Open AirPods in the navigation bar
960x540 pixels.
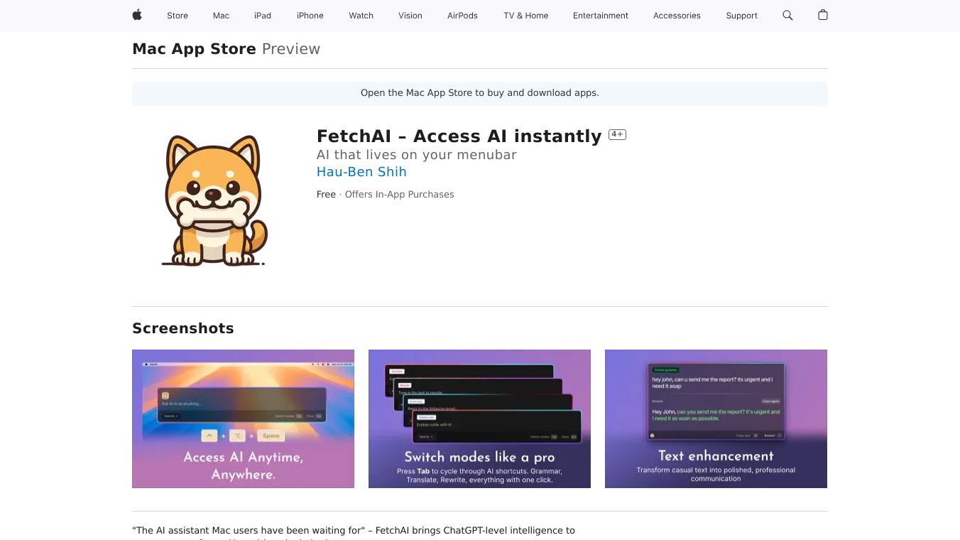coord(463,16)
